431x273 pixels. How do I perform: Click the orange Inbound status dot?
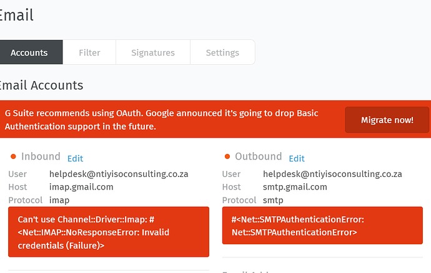13,156
